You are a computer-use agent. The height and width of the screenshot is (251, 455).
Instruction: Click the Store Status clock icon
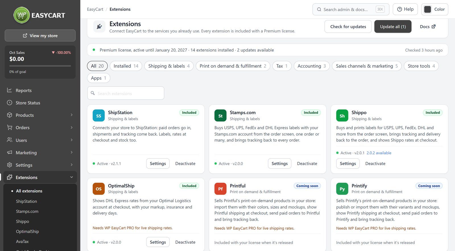(10, 103)
